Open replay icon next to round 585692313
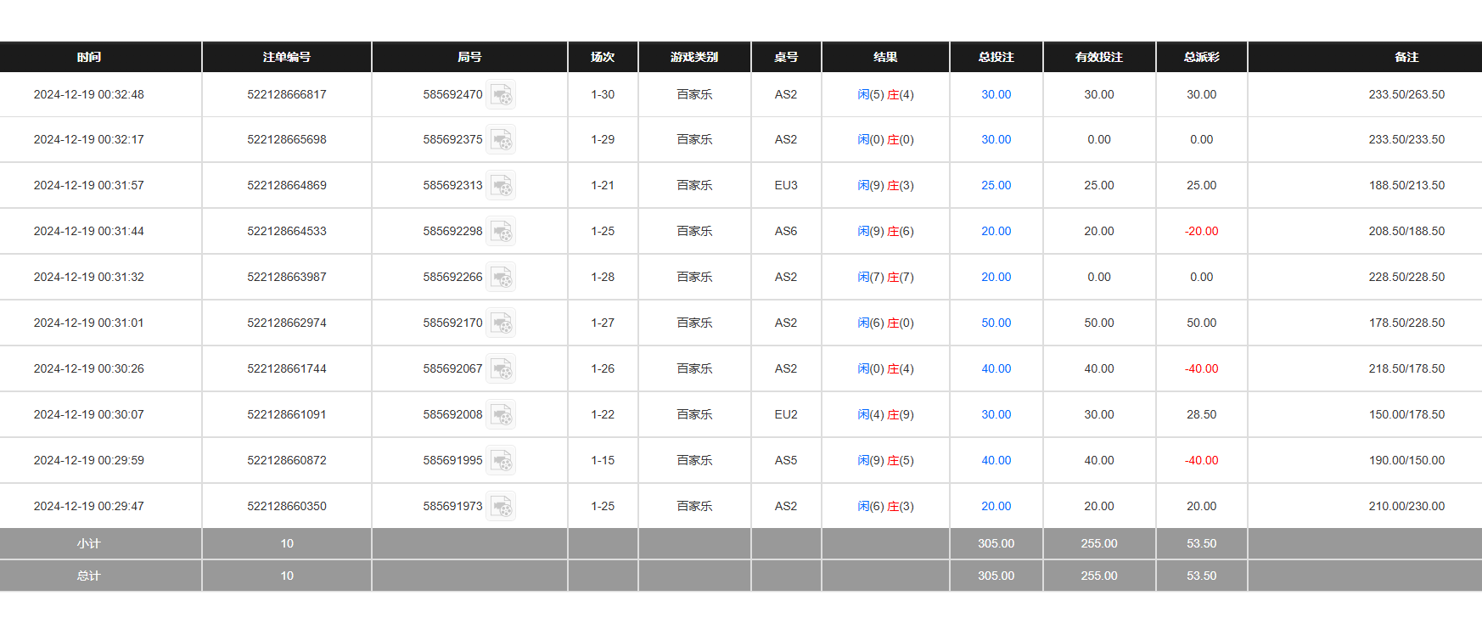The height and width of the screenshot is (618, 1482). click(x=501, y=186)
